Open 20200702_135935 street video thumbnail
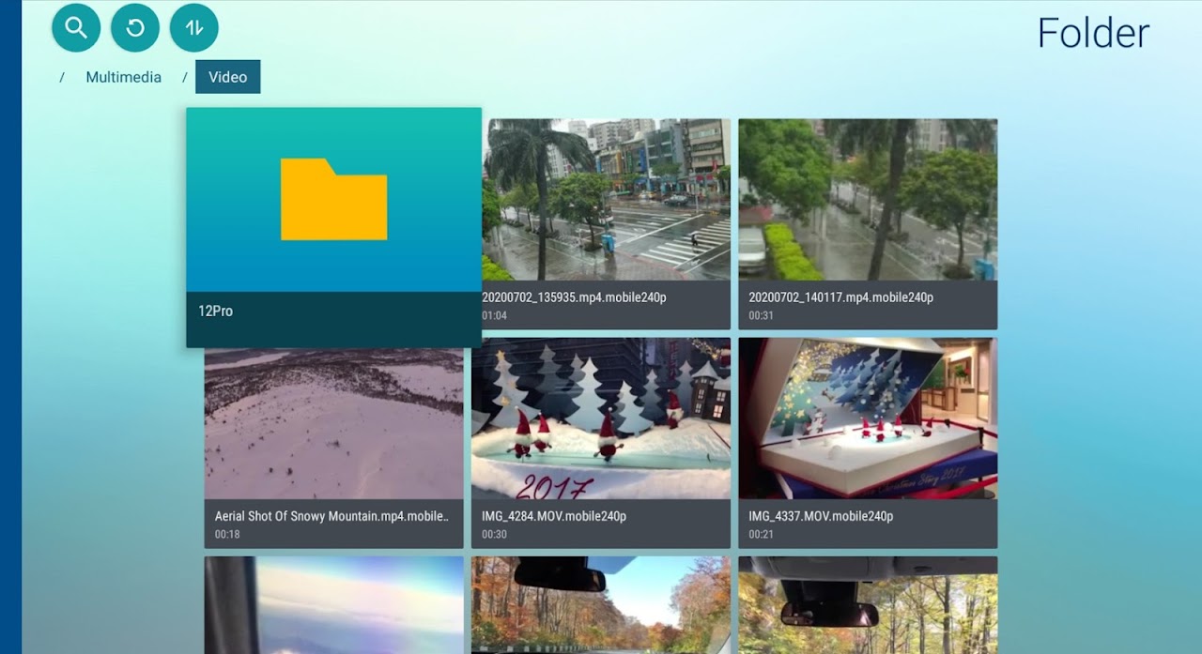1202x654 pixels. [x=606, y=199]
